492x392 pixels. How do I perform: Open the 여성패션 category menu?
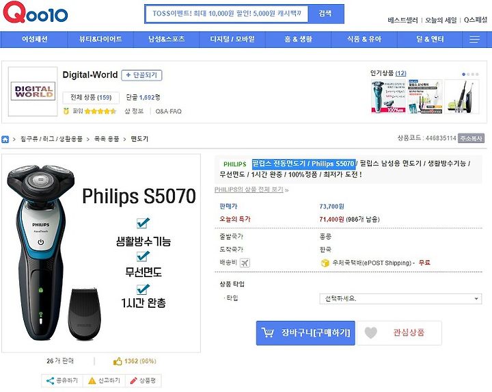pos(35,39)
